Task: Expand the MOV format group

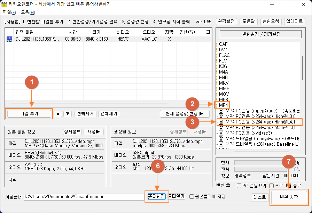Action: coord(217,94)
